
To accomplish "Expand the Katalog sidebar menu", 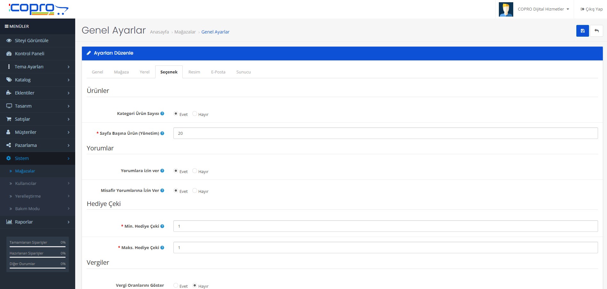I will click(37, 80).
